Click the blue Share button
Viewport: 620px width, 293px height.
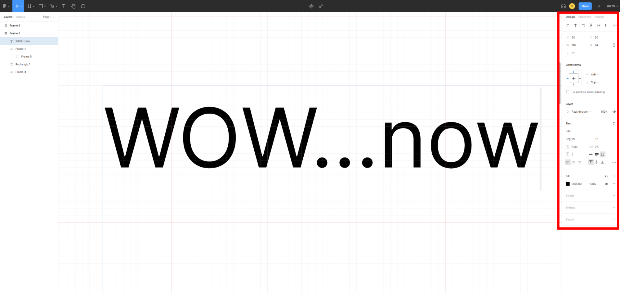(x=585, y=6)
